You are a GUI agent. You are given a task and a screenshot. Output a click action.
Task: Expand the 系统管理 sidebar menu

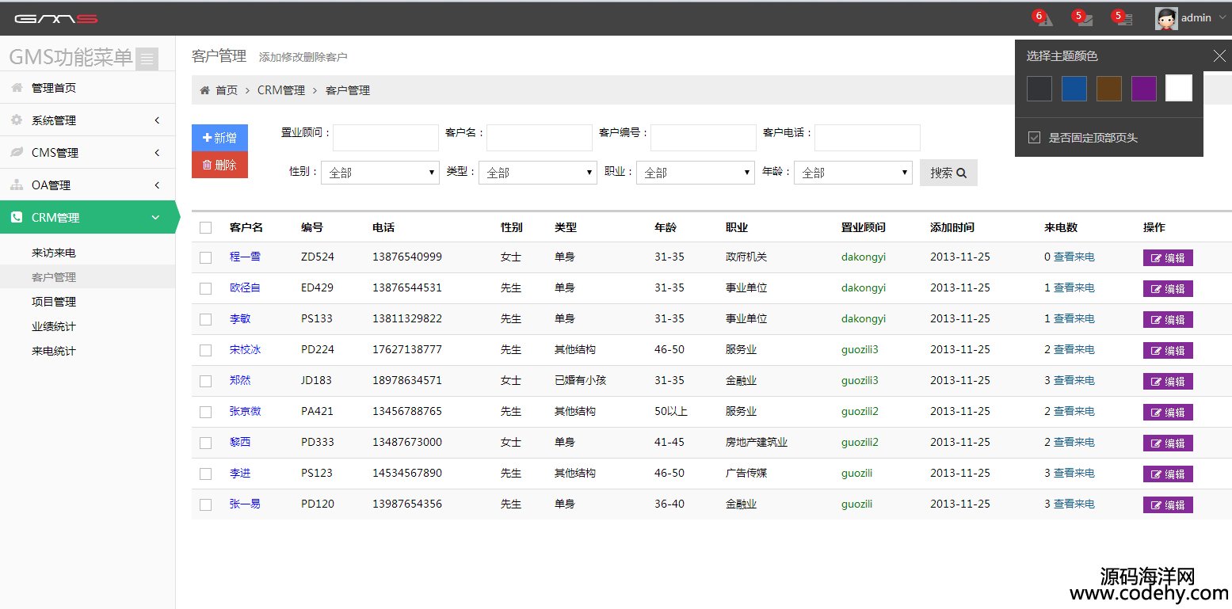click(x=87, y=120)
